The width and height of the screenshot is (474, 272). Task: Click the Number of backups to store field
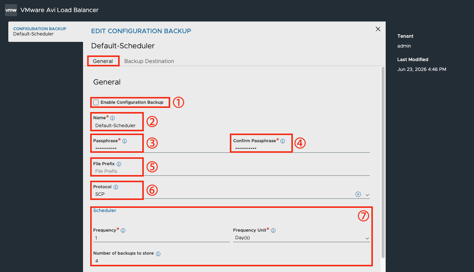coord(162,261)
